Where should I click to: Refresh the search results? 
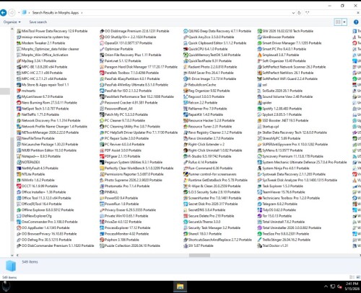click(299, 13)
